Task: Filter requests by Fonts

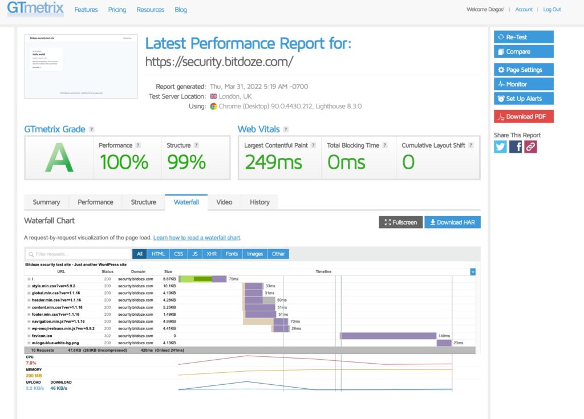Action: 232,254
